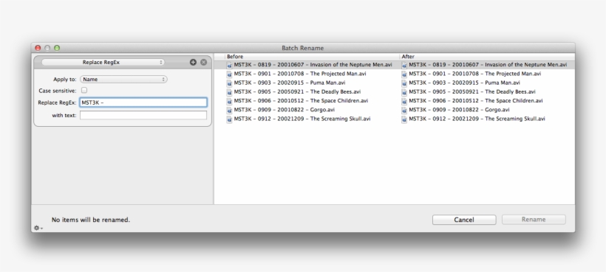606x272 pixels.
Task: Click file icon of The Projected Man in After
Action: point(404,74)
